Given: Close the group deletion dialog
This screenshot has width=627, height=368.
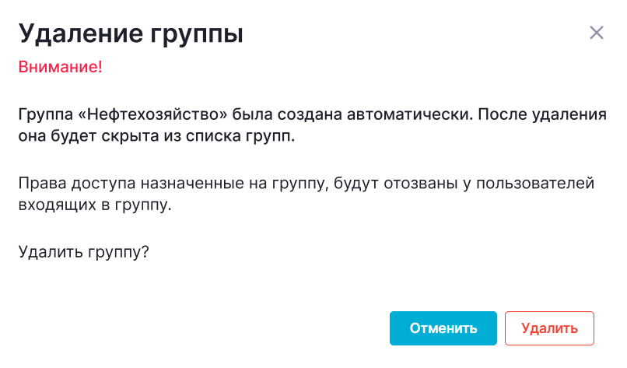Looking at the screenshot, I should click(x=597, y=33).
